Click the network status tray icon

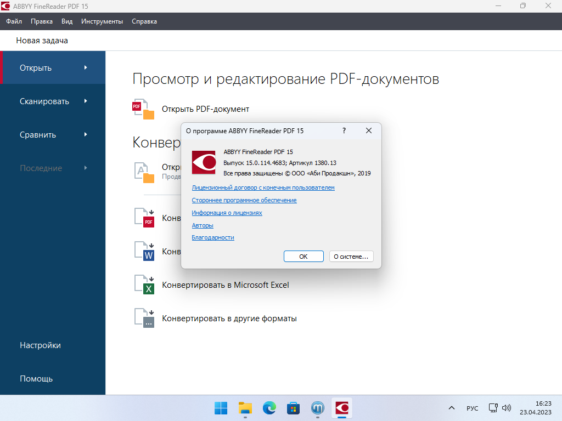[x=493, y=408]
